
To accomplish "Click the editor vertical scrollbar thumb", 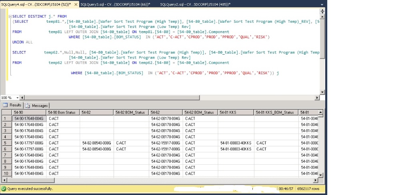I will pyautogui.click(x=322, y=39).
